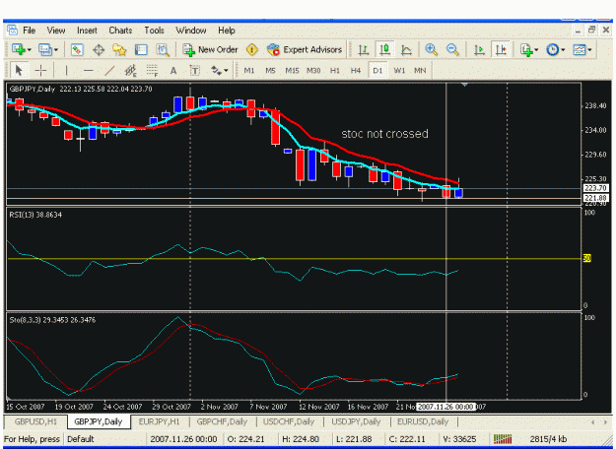Screen dimensions: 616x449
Task: Click the Profiles icon
Action: 44,50
